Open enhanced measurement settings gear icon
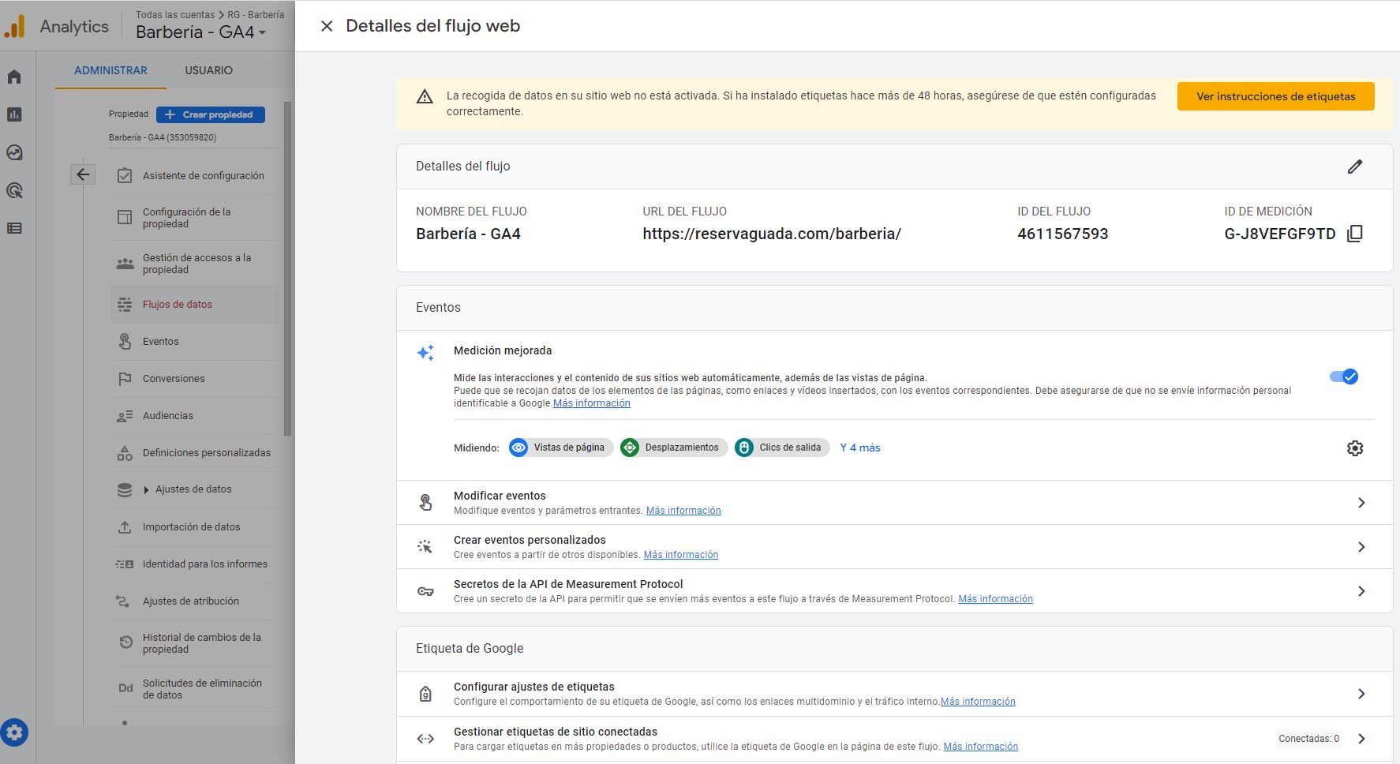Viewport: 1400px width, 764px height. click(x=1354, y=448)
